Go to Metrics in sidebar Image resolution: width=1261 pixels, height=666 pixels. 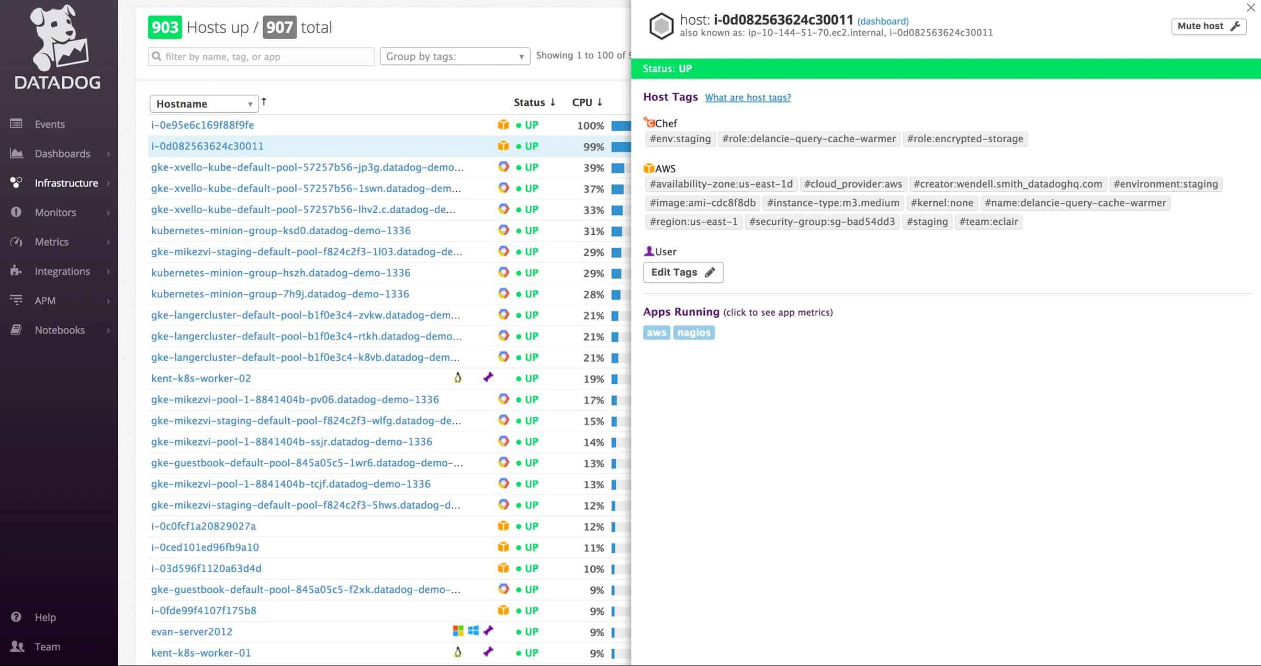point(51,242)
